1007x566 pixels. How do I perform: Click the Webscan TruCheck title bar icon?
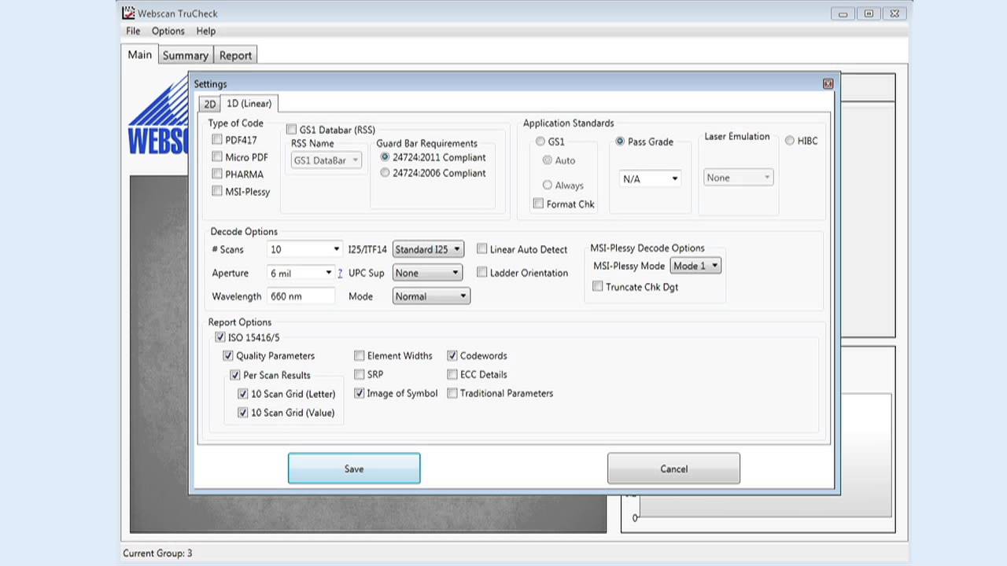tap(129, 13)
